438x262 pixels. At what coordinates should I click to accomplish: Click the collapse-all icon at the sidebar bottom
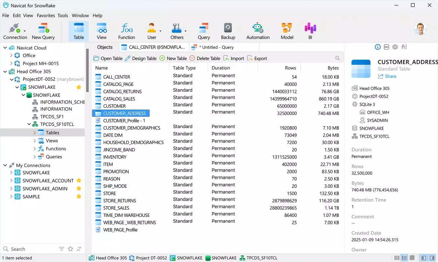click(79, 249)
